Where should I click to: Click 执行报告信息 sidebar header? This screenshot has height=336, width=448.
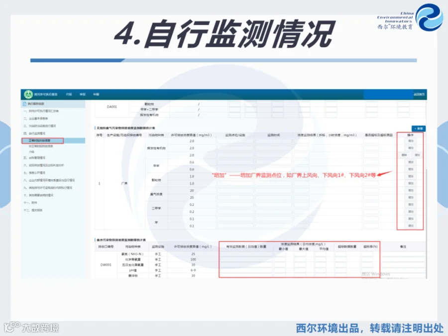tap(53, 104)
